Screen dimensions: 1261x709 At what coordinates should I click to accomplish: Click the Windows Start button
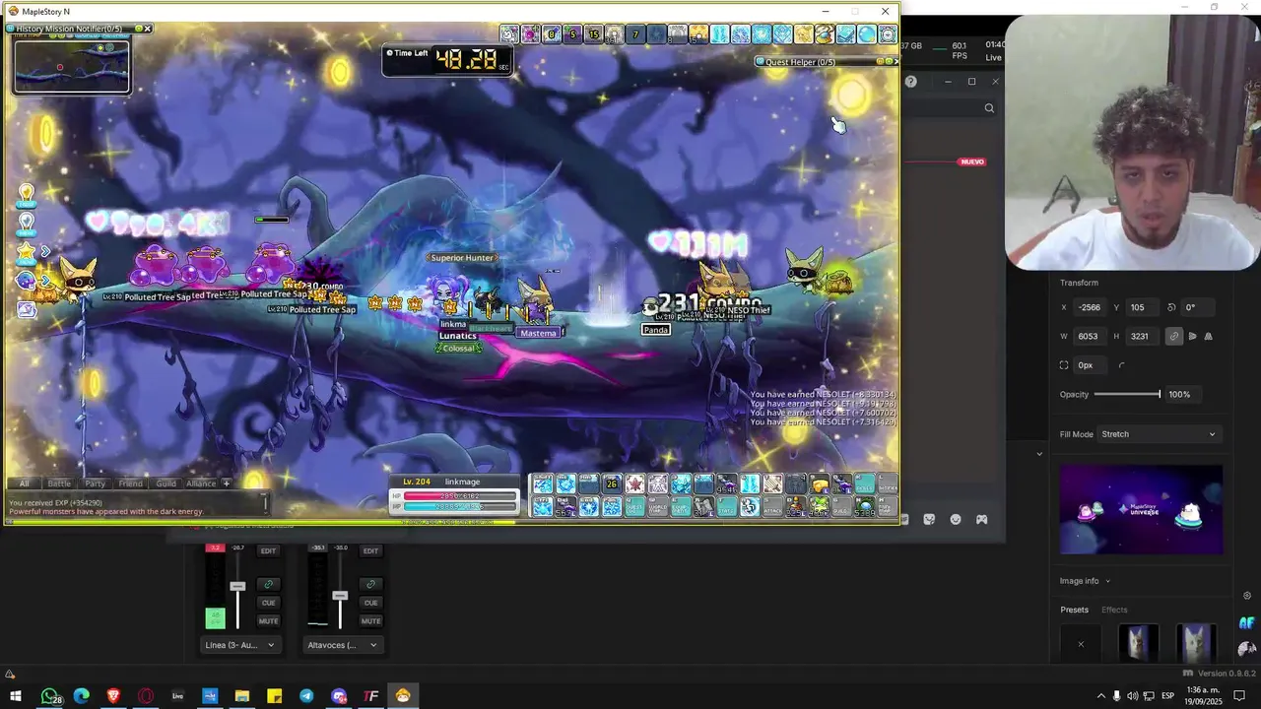pyautogui.click(x=16, y=696)
